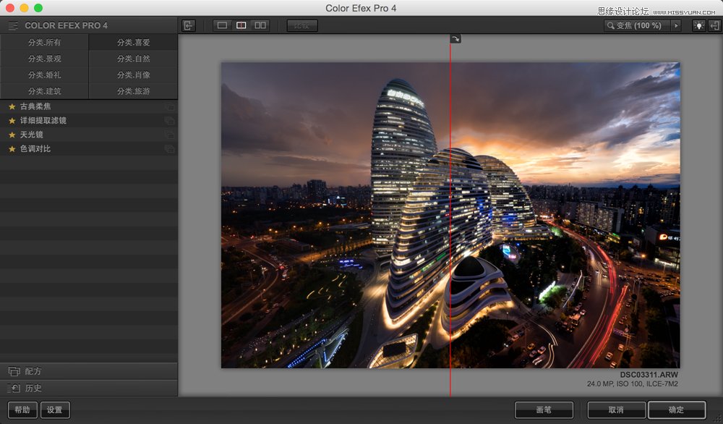Image resolution: width=723 pixels, height=424 pixels.
Task: Click the 帮助 help button
Action: coord(22,410)
